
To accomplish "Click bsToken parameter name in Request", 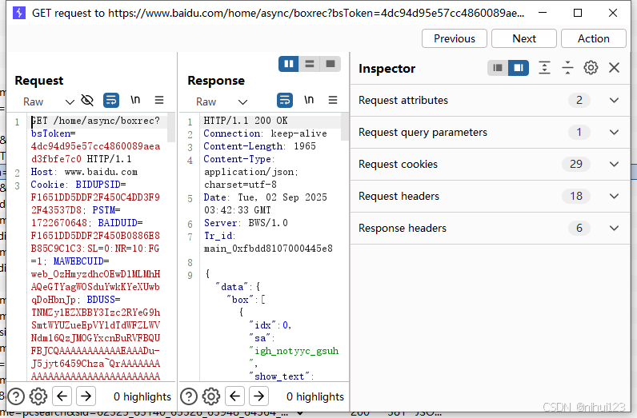I will [x=50, y=133].
